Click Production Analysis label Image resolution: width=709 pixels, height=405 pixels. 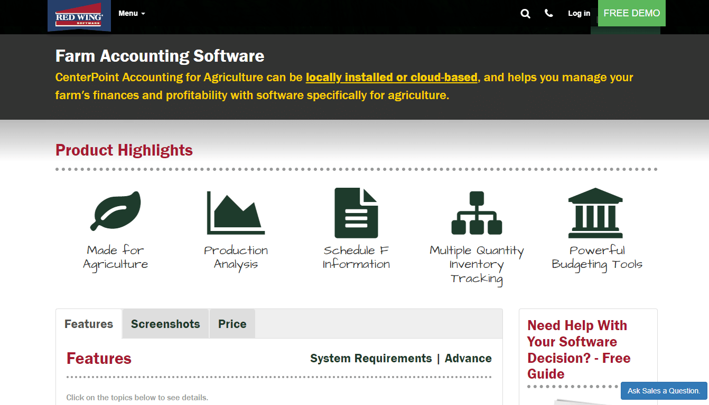[x=236, y=257]
